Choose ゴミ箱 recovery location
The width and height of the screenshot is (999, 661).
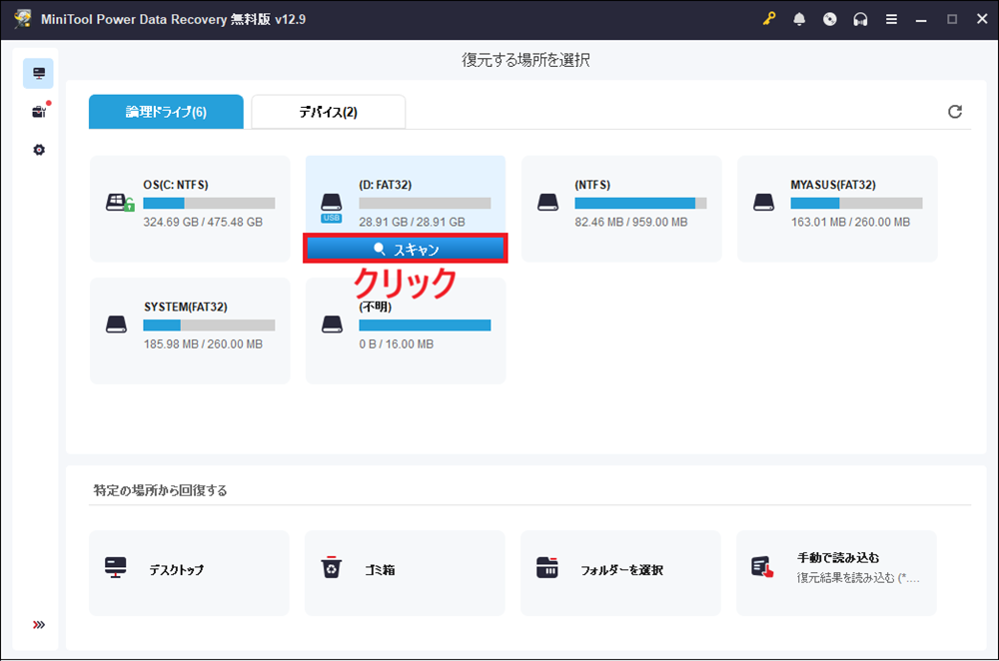[405, 573]
